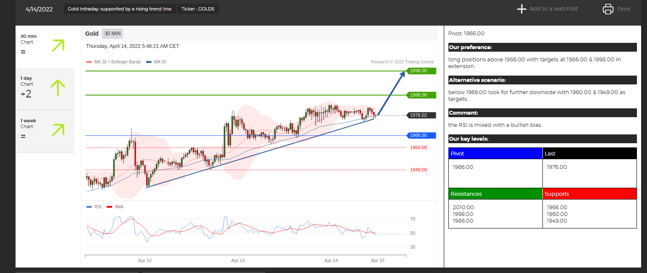Click the 1986.00 green price tag
647x273 pixels.
422,95
